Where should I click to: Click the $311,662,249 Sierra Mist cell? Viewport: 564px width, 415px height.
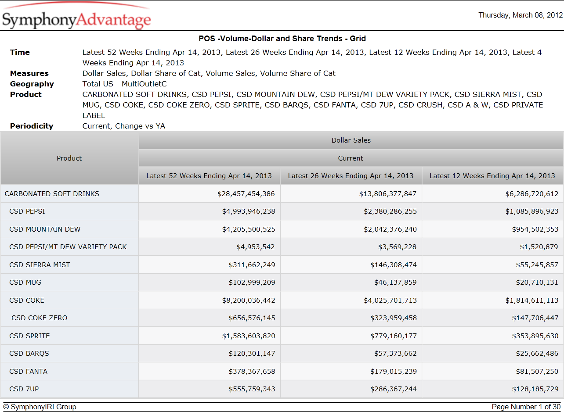point(210,265)
